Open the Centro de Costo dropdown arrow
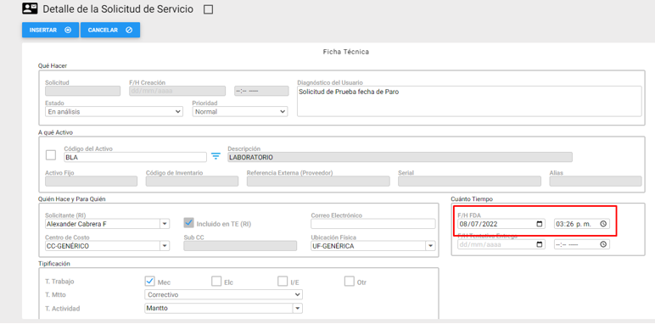The width and height of the screenshot is (655, 324). pyautogui.click(x=165, y=246)
